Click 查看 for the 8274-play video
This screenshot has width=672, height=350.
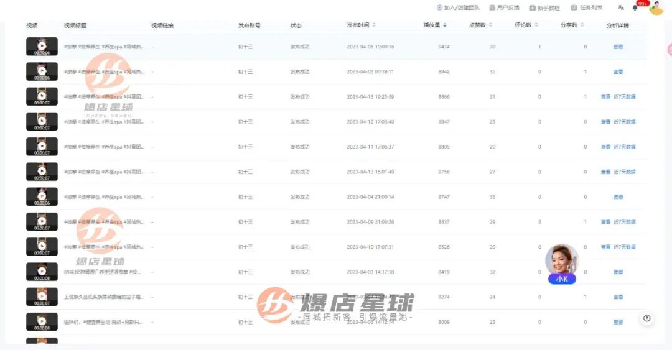tap(618, 297)
